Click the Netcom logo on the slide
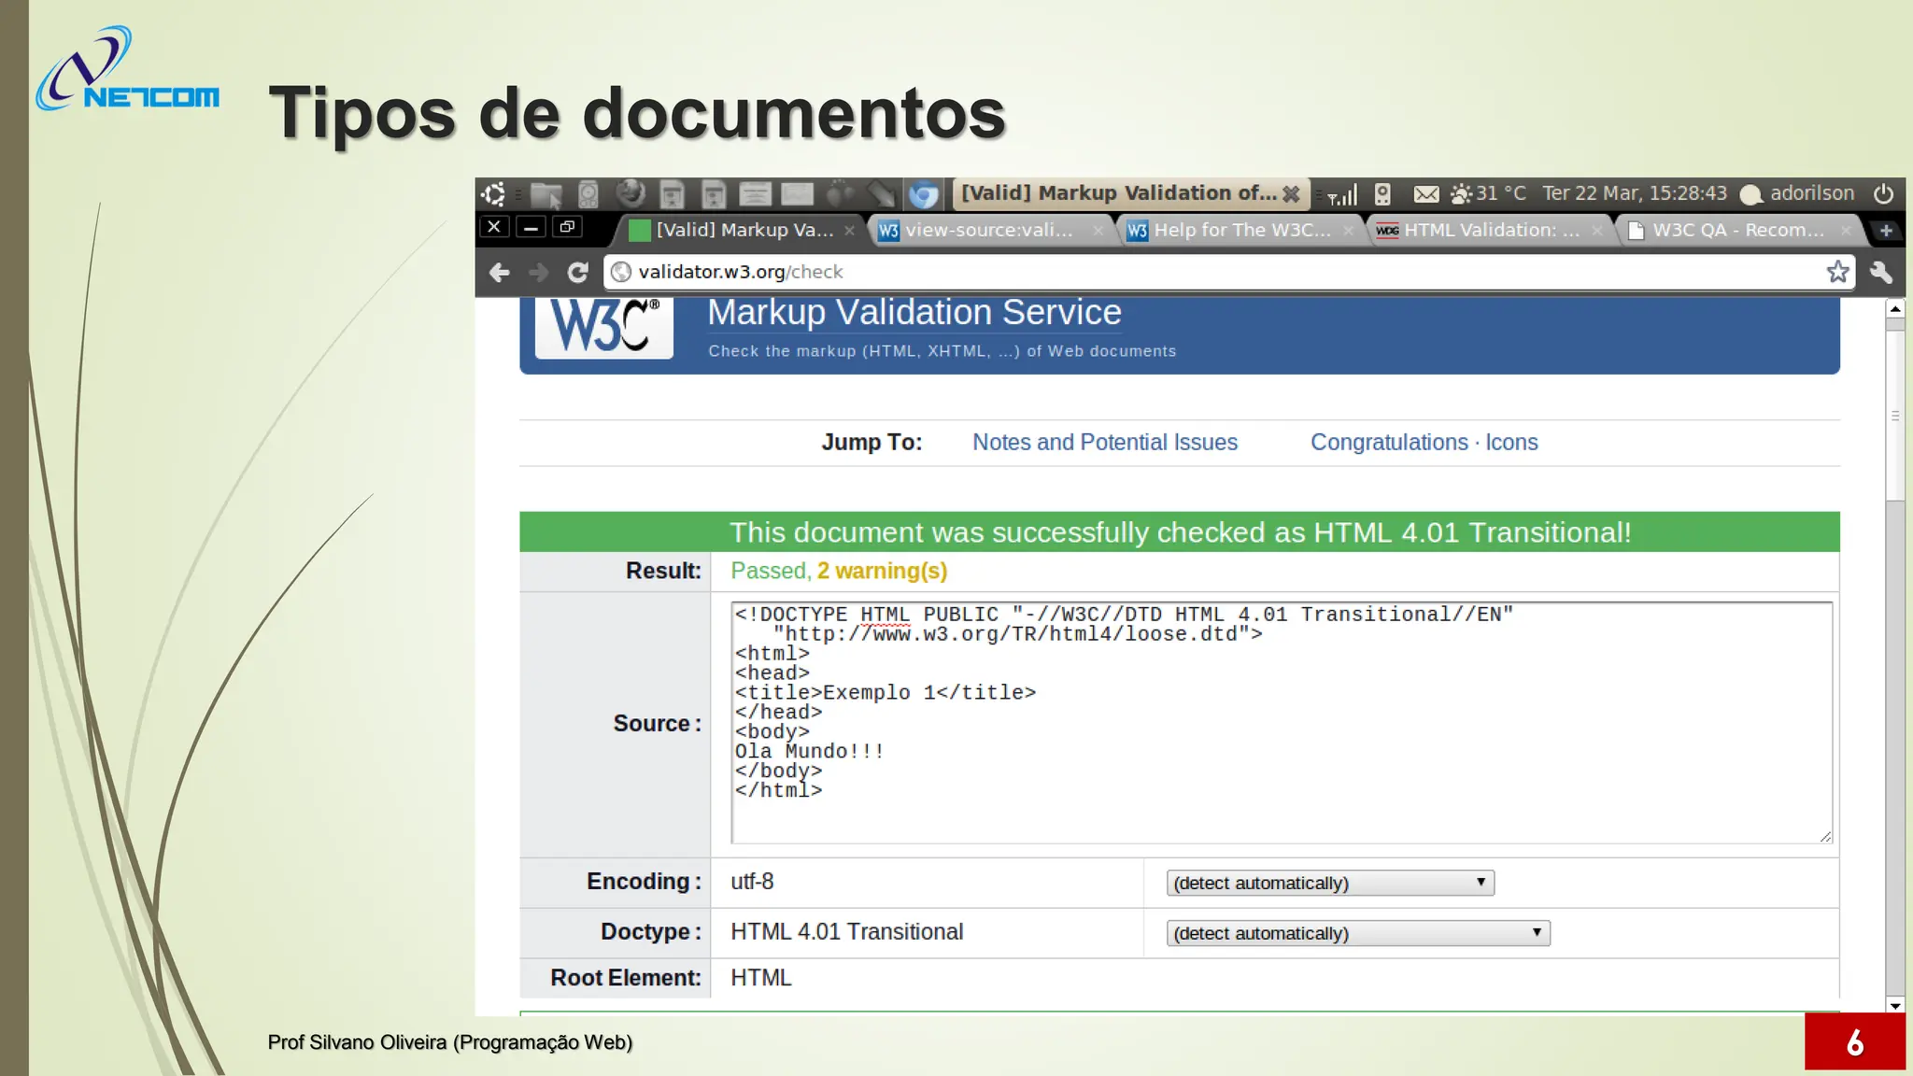The image size is (1913, 1076). point(128,70)
